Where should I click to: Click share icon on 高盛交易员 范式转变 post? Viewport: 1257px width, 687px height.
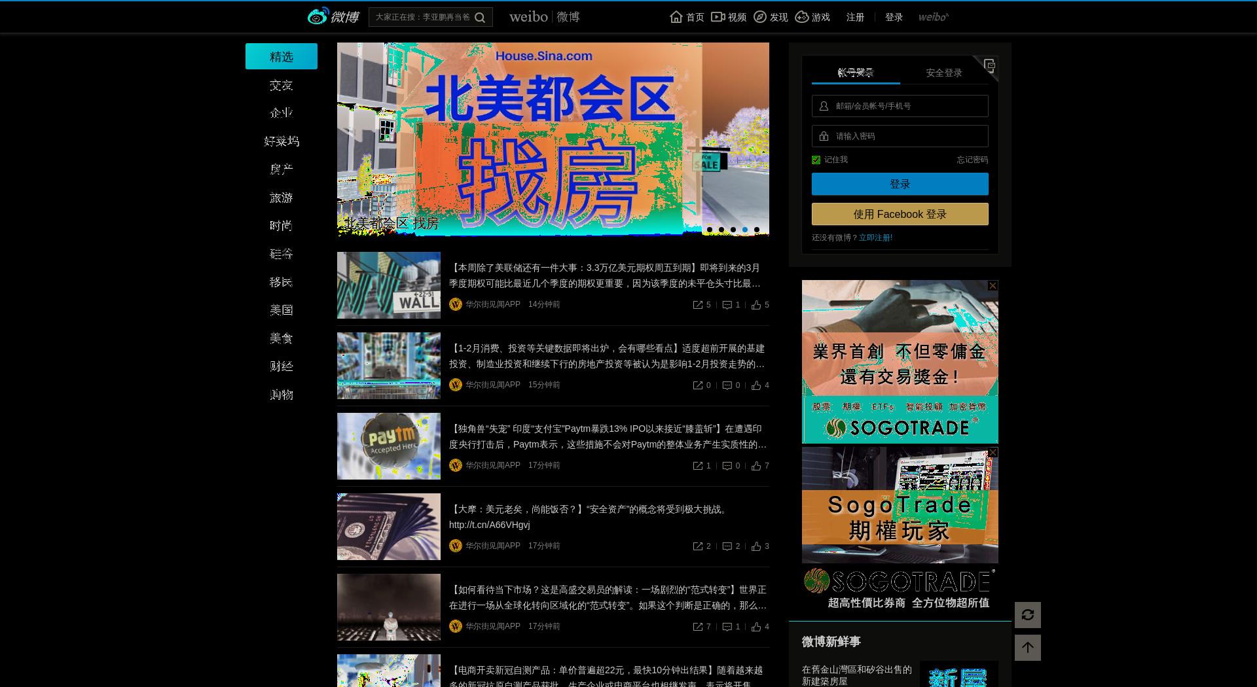coord(698,627)
